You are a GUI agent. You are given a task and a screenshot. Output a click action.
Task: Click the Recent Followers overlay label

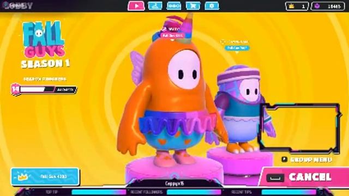[146, 192]
